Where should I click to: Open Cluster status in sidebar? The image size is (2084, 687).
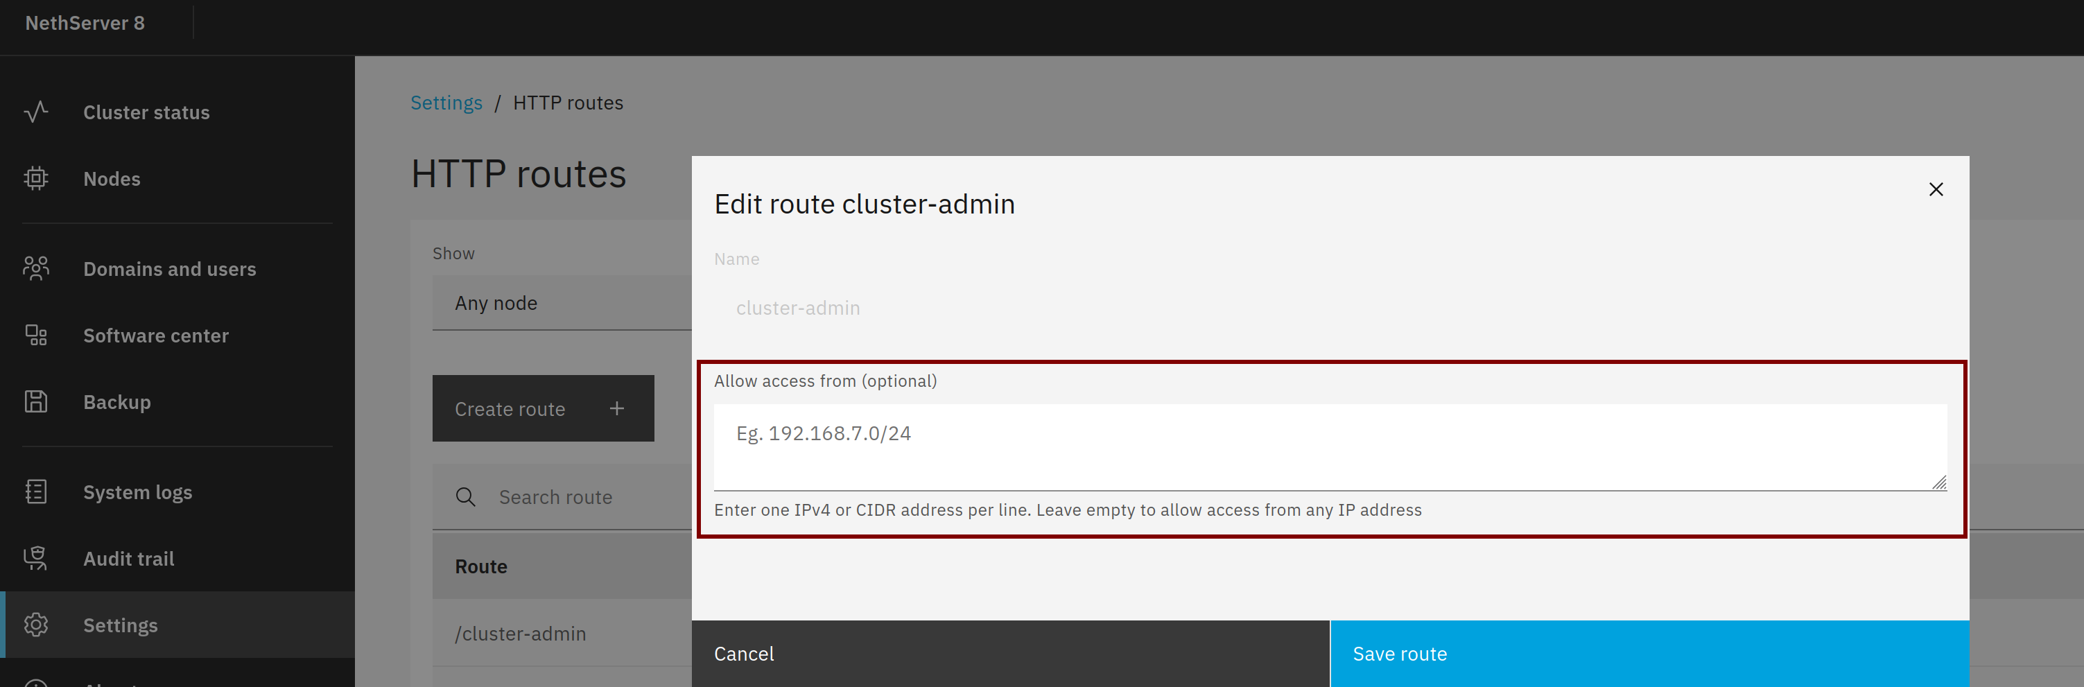tap(146, 112)
